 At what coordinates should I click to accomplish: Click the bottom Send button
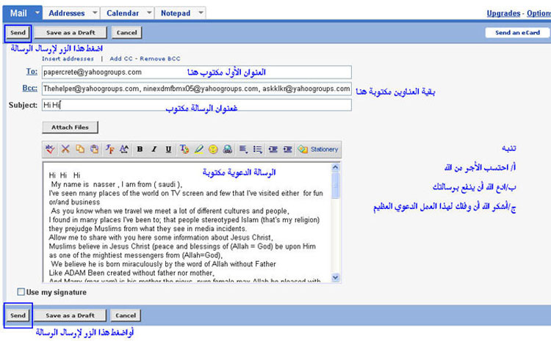pyautogui.click(x=18, y=315)
